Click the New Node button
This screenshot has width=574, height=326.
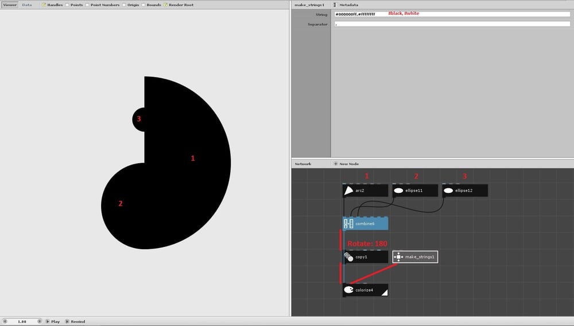pos(346,164)
